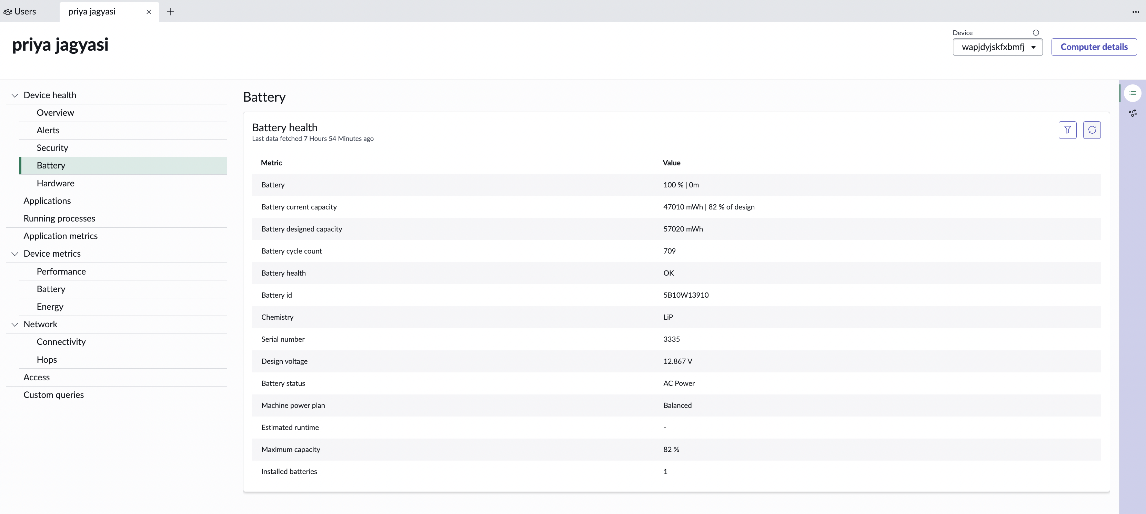Click the 'Machine power plan' metric label

click(293, 405)
